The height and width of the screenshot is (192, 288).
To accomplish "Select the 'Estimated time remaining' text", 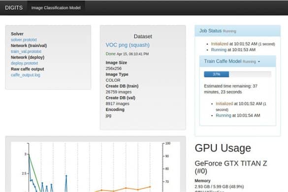I will [230, 89].
